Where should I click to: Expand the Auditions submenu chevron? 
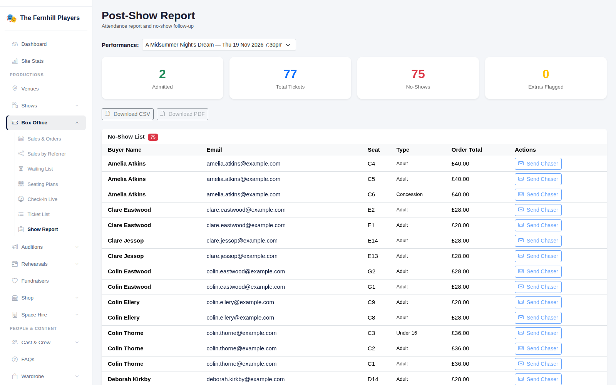(x=77, y=247)
